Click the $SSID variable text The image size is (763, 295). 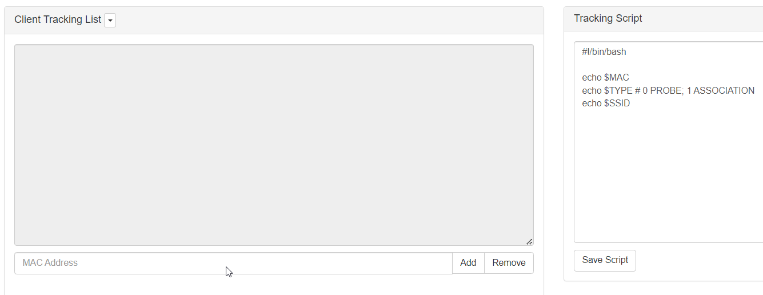click(617, 103)
